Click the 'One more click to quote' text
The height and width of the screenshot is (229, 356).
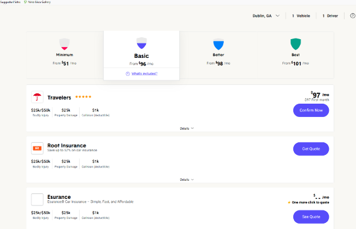pyautogui.click(x=310, y=202)
